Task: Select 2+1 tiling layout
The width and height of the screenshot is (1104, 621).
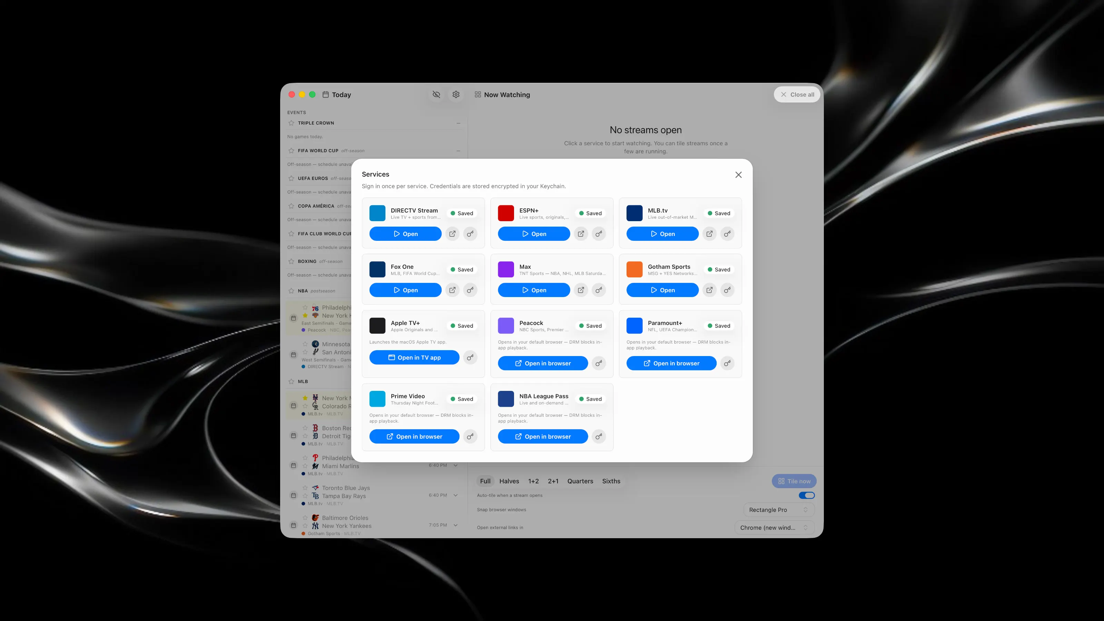Action: [553, 481]
